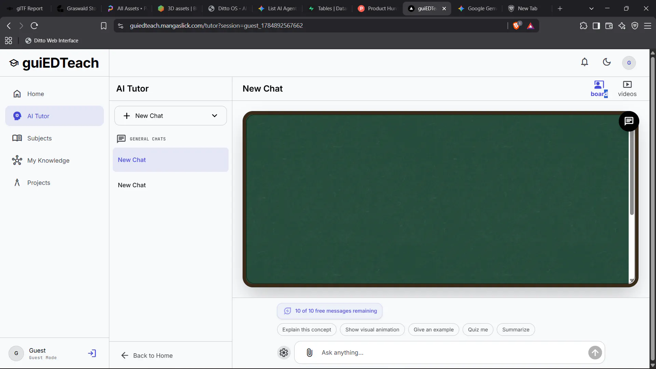Click the Guest avatar in sidebar footer
Viewport: 656px width, 369px height.
coord(16,353)
